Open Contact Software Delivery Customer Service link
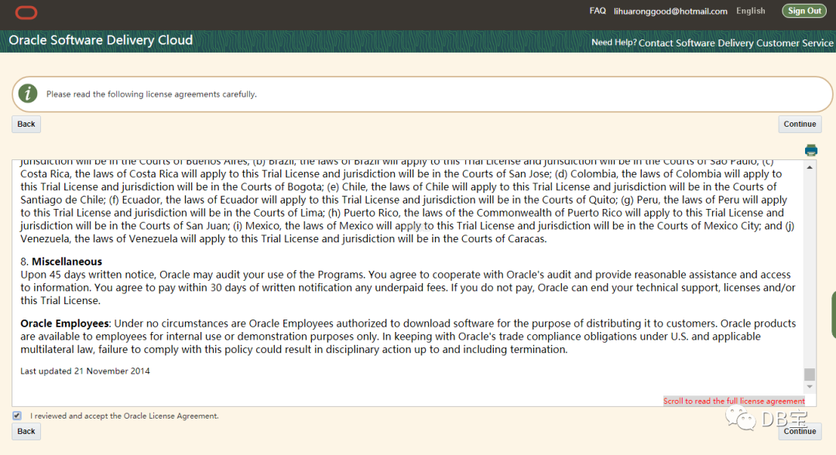 click(x=736, y=43)
